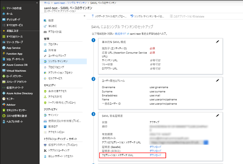Select the すべてのサービス list icon

(x=4, y=25)
